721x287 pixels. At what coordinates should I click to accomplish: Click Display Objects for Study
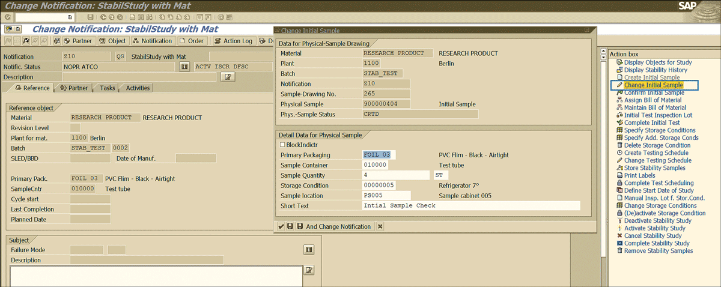(658, 62)
